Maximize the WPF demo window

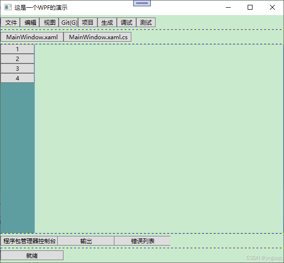pos(250,7)
